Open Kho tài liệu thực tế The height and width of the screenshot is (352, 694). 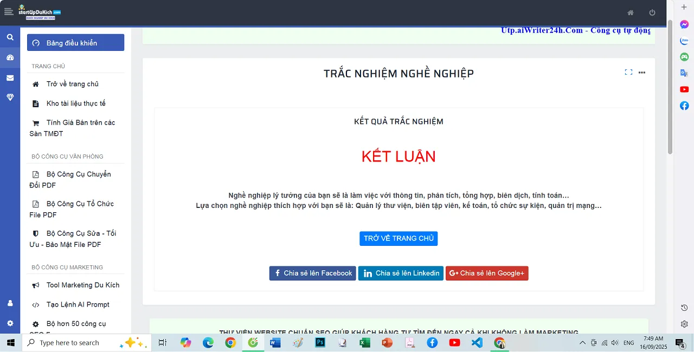tap(75, 103)
